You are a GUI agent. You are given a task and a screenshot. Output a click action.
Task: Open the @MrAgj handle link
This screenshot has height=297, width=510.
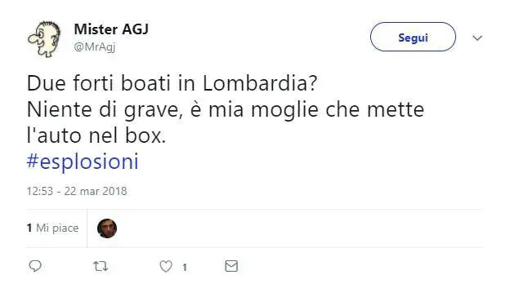95,47
